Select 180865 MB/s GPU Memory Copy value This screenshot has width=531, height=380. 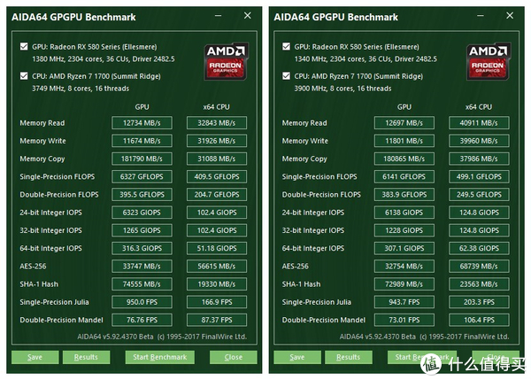(x=404, y=159)
